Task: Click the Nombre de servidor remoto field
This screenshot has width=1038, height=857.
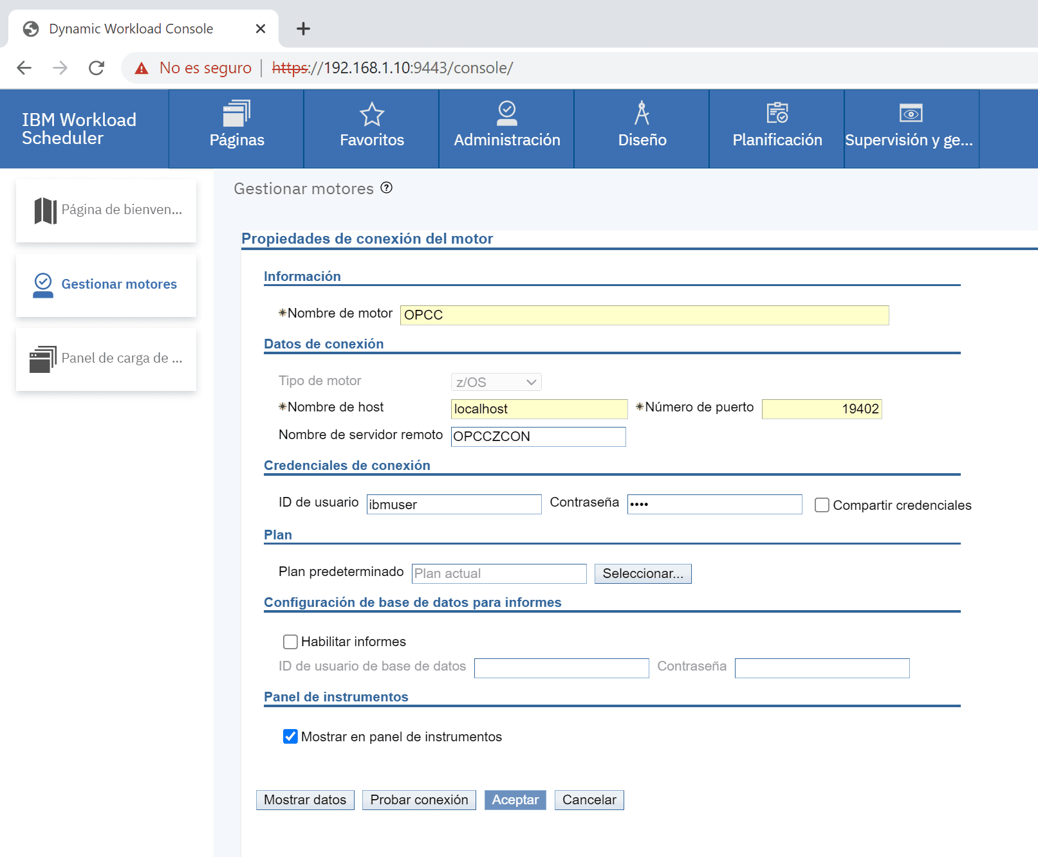Action: (538, 437)
